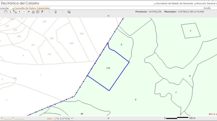Open the map layers download icon

click(x=69, y=12)
